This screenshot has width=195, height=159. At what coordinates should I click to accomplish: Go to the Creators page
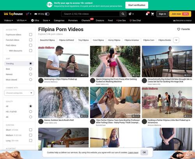pyautogui.click(x=100, y=21)
